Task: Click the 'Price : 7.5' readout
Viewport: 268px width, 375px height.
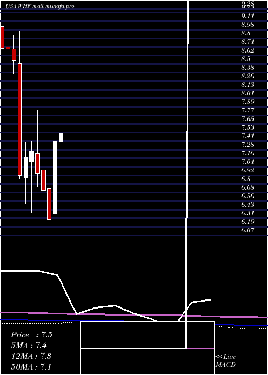Action: tap(31, 335)
